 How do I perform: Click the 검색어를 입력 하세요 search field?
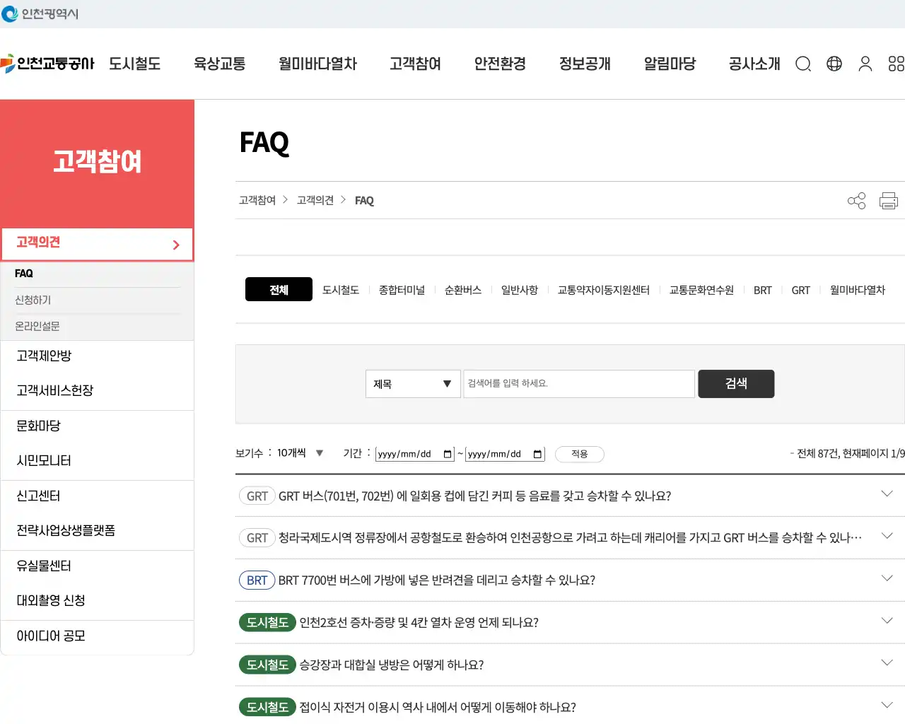(x=579, y=384)
